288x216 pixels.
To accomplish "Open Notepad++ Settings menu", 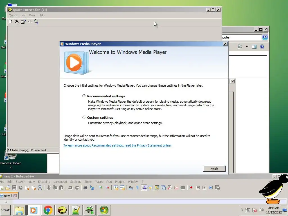I will tap(75, 182).
